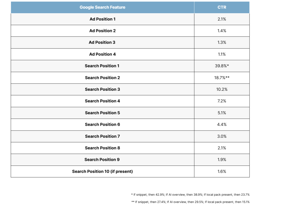Select the "Search Position 1" row label
The width and height of the screenshot is (283, 205).
click(x=102, y=66)
